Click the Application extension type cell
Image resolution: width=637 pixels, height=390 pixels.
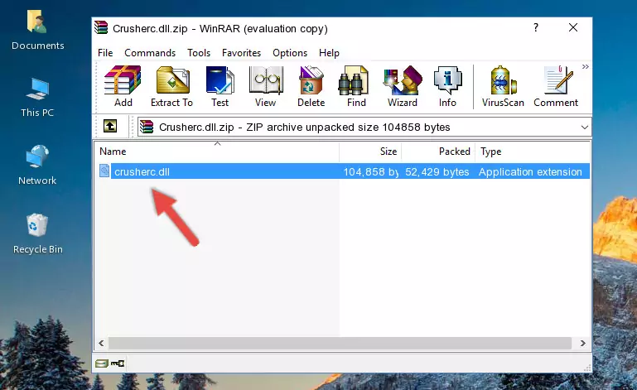point(530,172)
